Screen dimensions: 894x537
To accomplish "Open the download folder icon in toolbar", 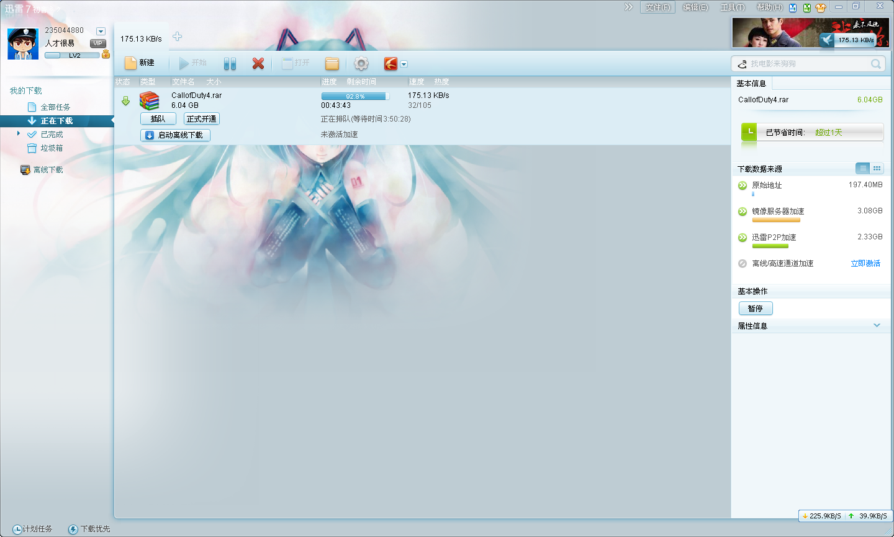I will [332, 63].
